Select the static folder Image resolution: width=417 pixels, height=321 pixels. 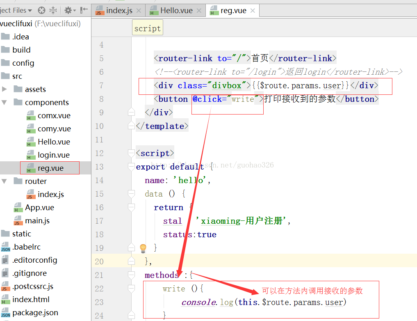click(16, 234)
